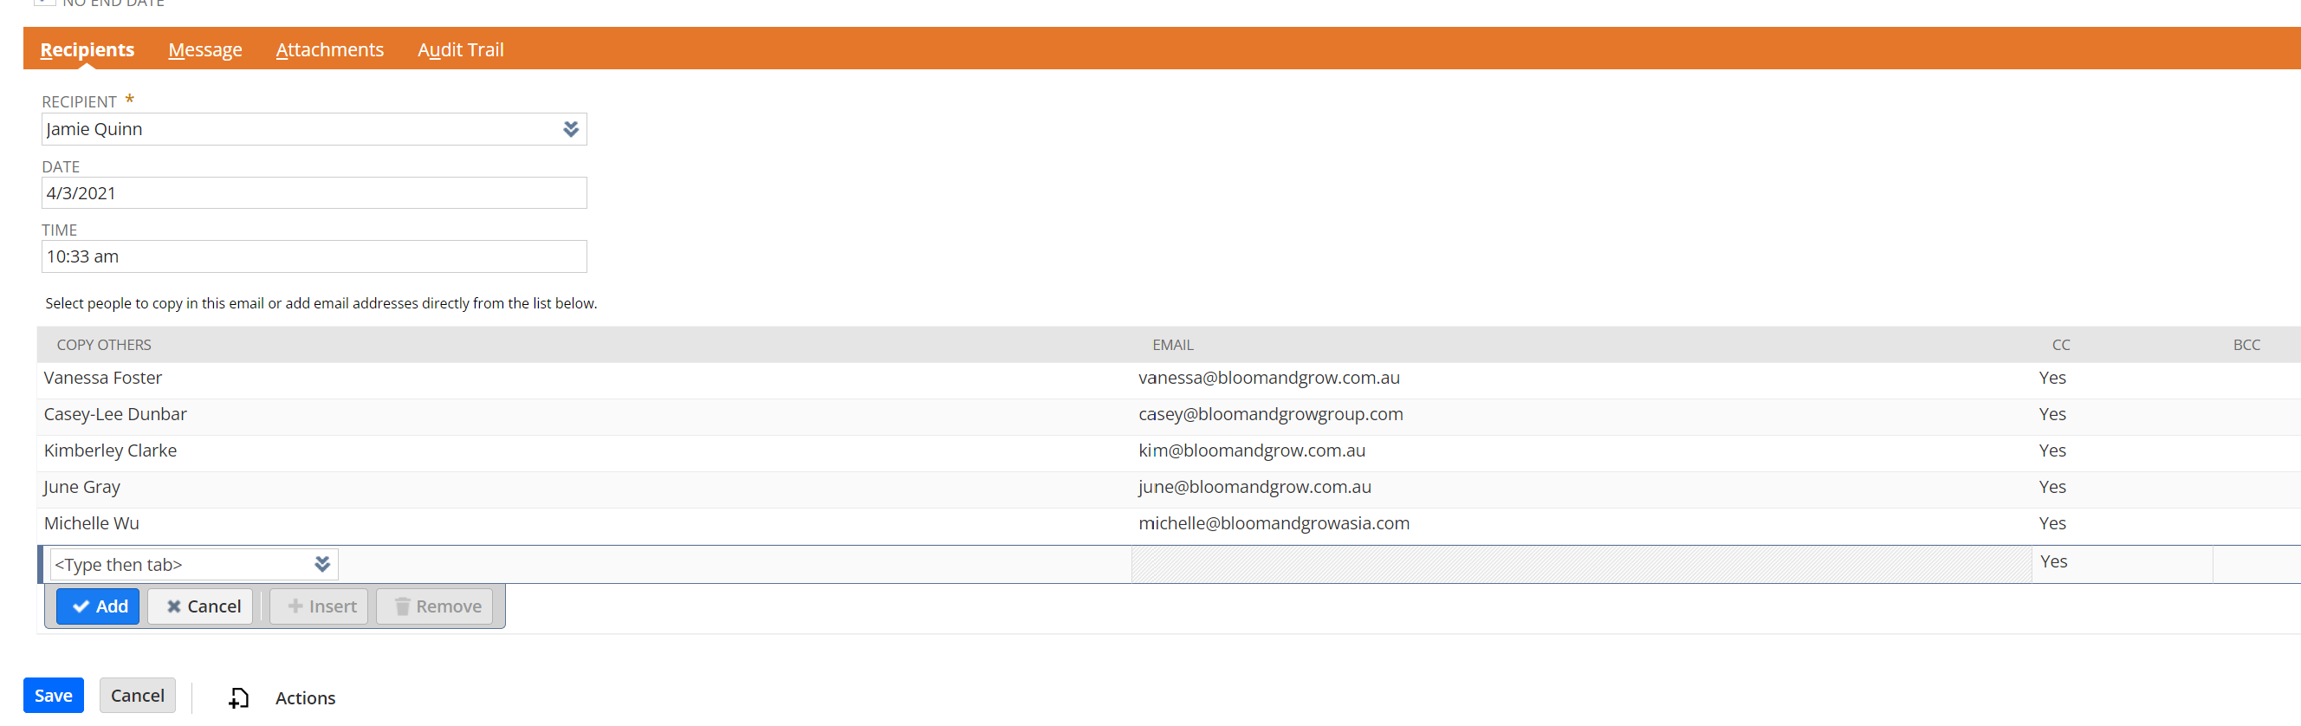Click the new-note icon beside Actions
The image size is (2301, 726).
tap(238, 698)
